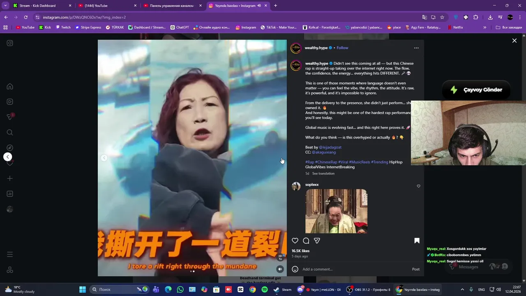Open the #Trending hashtag

click(380, 162)
